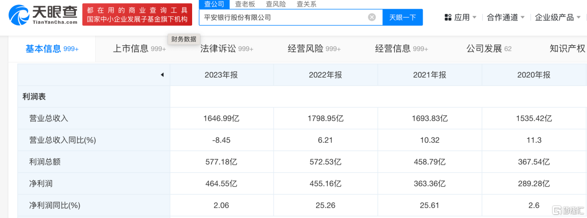The height and width of the screenshot is (218, 587).
Task: Click the 25.61 net profit growth cell
Action: click(x=430, y=205)
